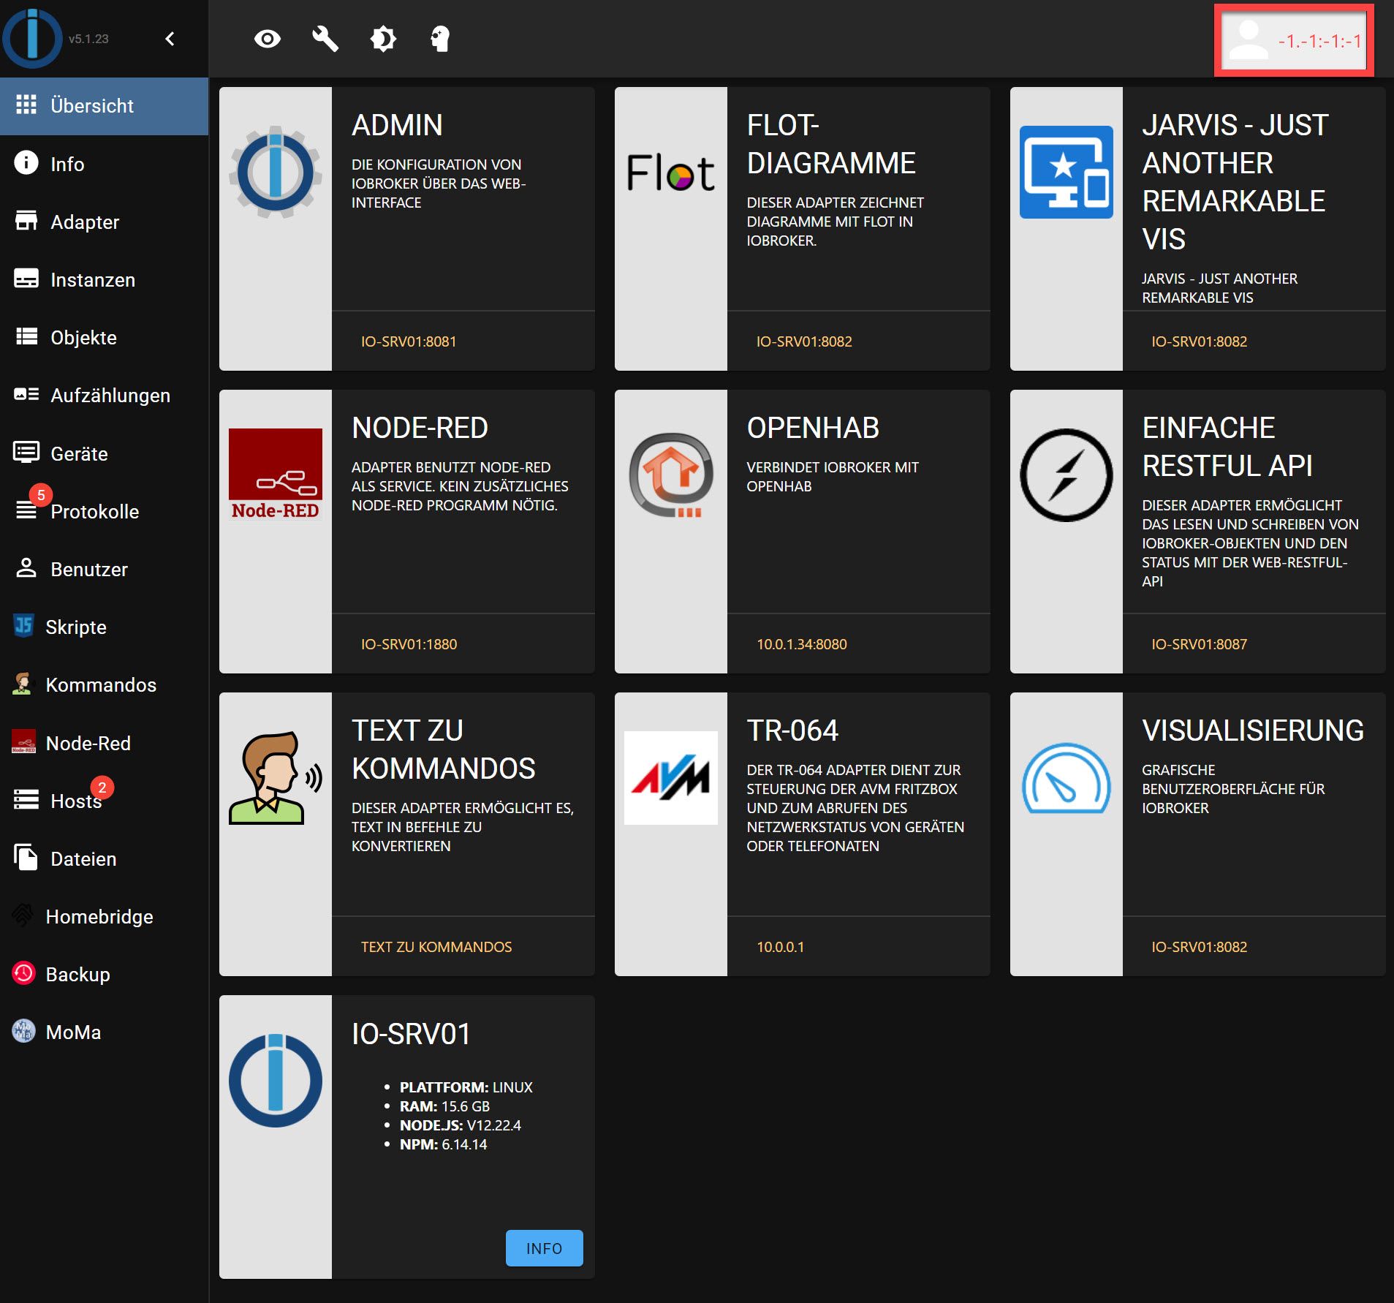The width and height of the screenshot is (1394, 1303).
Task: Click the blue Jarvis monitor-star icon
Action: point(1067,173)
